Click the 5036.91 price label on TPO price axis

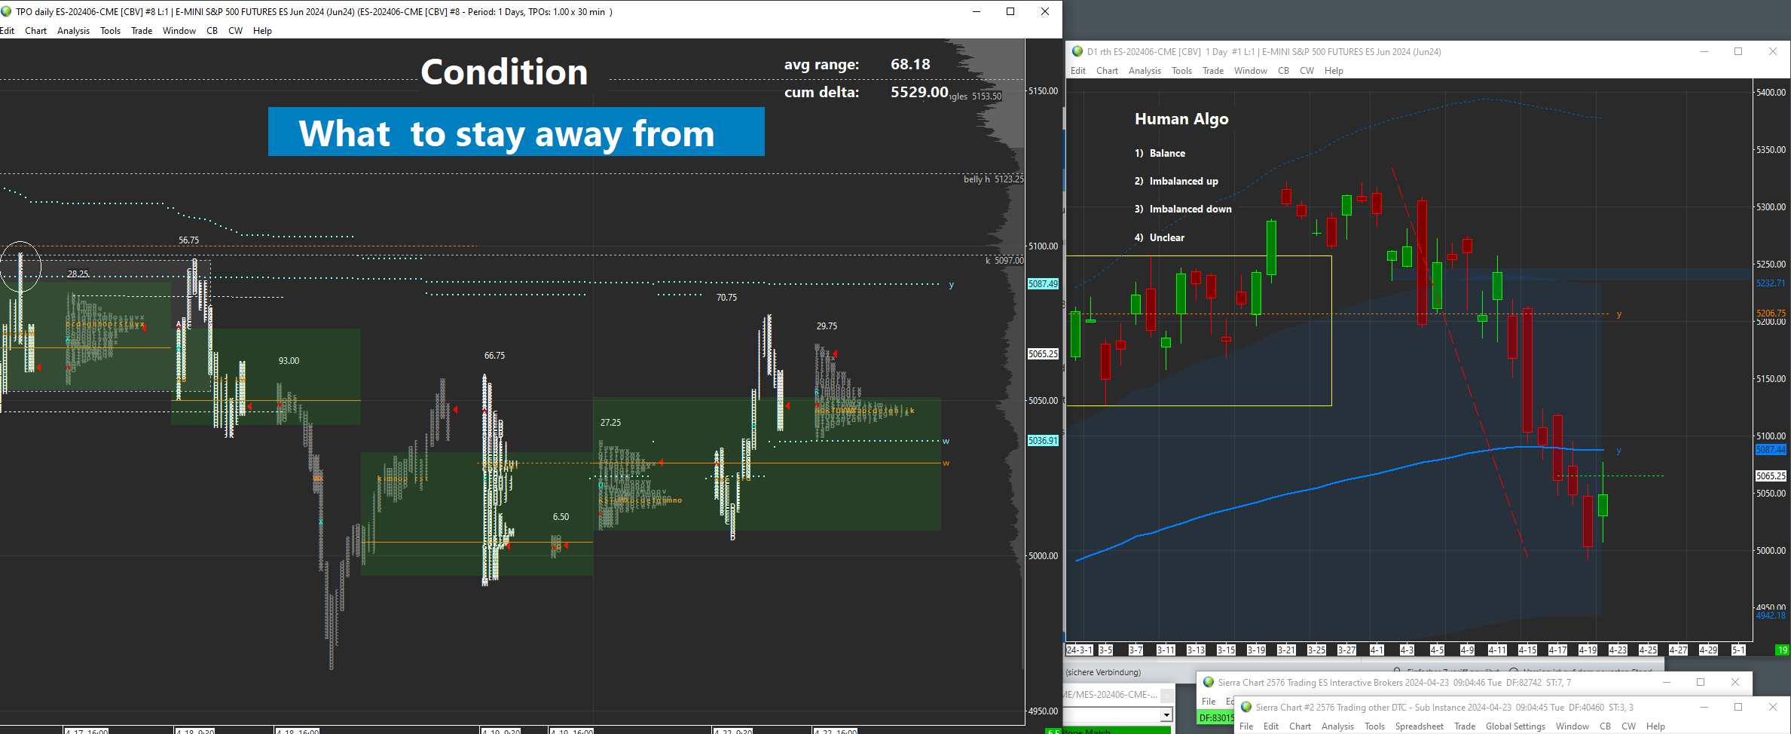[x=1043, y=441]
